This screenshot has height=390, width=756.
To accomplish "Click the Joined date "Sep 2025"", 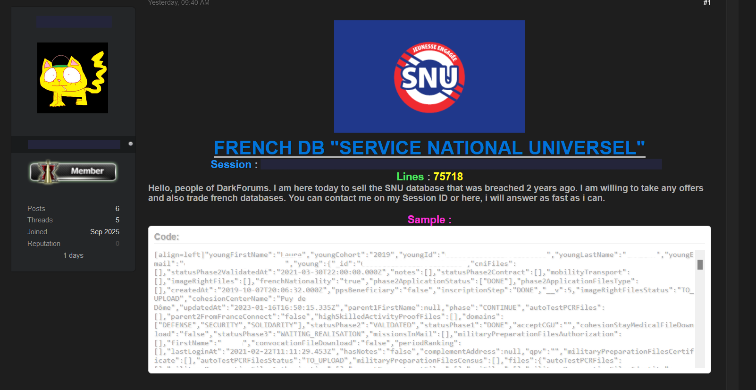I will pyautogui.click(x=105, y=232).
